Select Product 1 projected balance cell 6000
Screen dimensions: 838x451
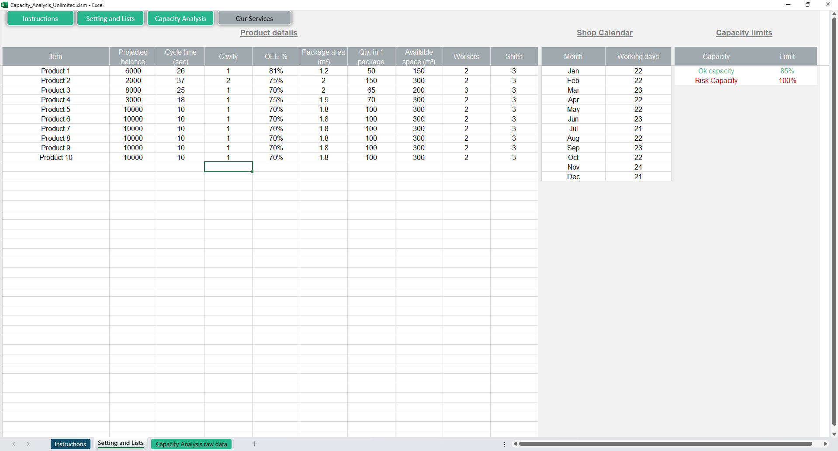tap(133, 71)
